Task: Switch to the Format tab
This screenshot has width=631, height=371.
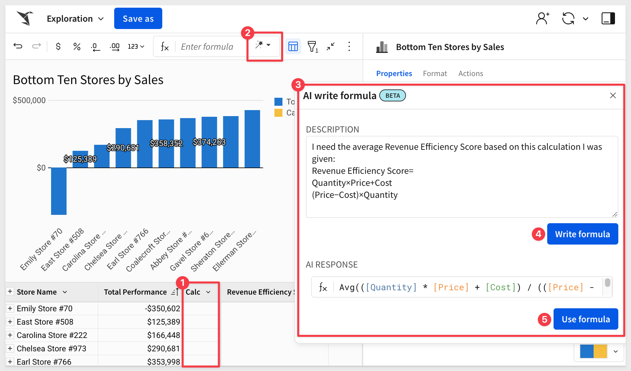Action: tap(435, 73)
